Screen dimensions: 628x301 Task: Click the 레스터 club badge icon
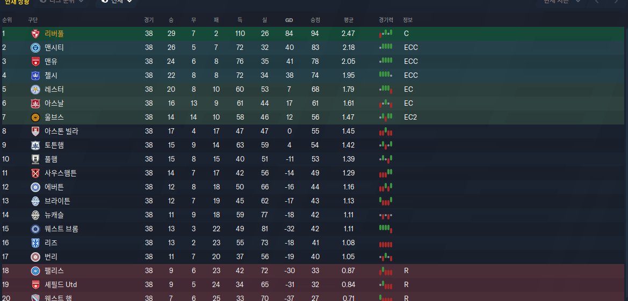[x=35, y=90]
